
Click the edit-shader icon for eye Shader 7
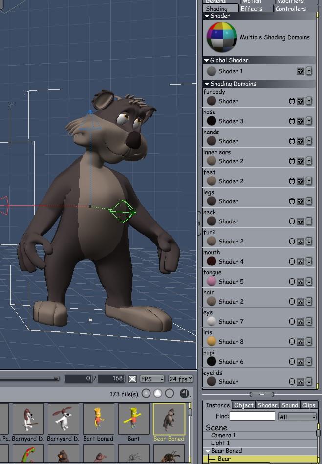301,322
